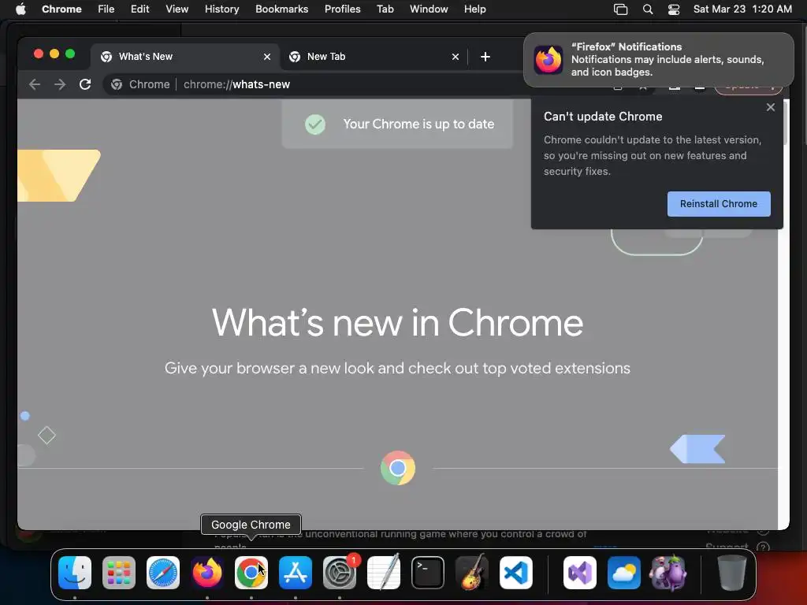The height and width of the screenshot is (605, 807).
Task: Launch Terminal from the dock
Action: click(428, 573)
